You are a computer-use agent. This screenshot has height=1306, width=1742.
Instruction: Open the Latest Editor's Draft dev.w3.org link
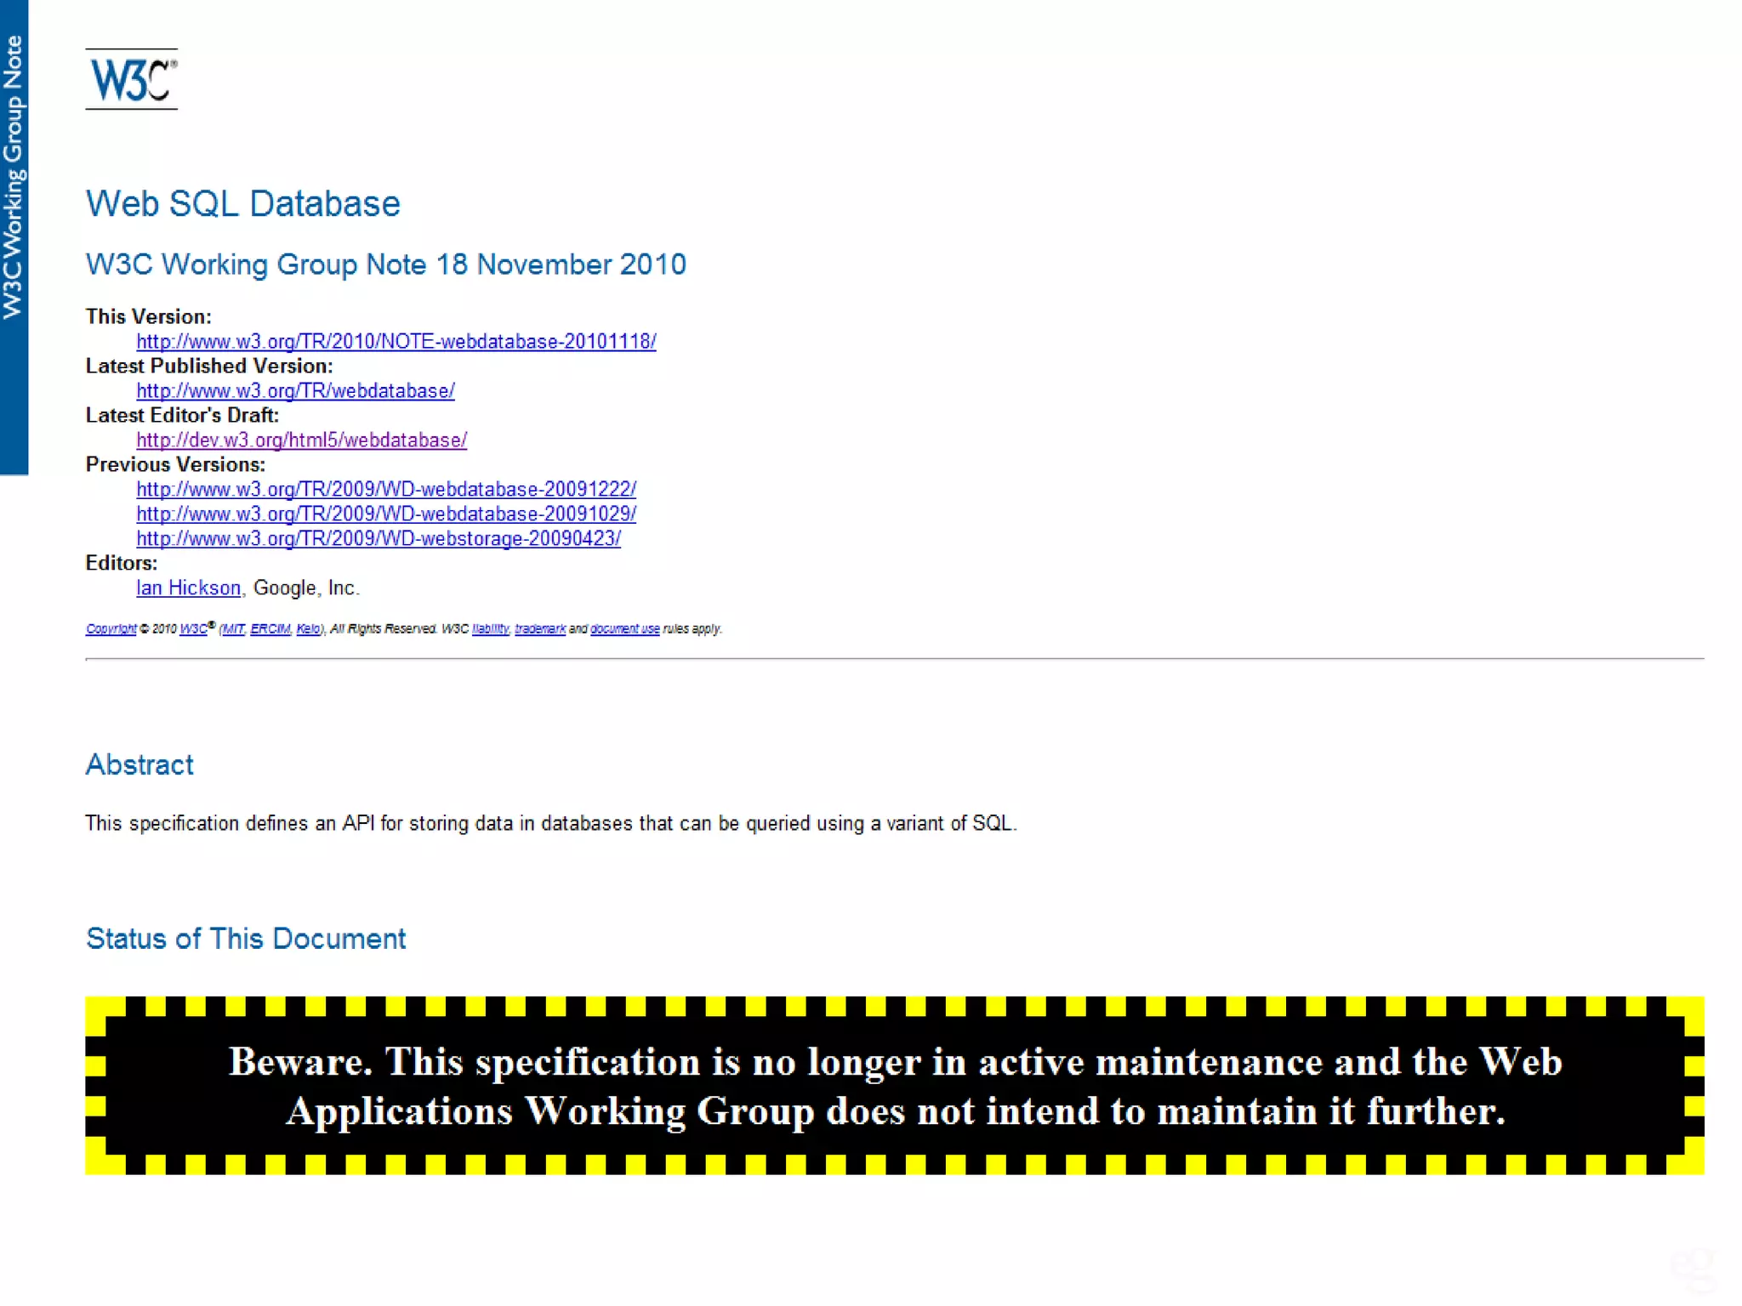click(x=301, y=440)
